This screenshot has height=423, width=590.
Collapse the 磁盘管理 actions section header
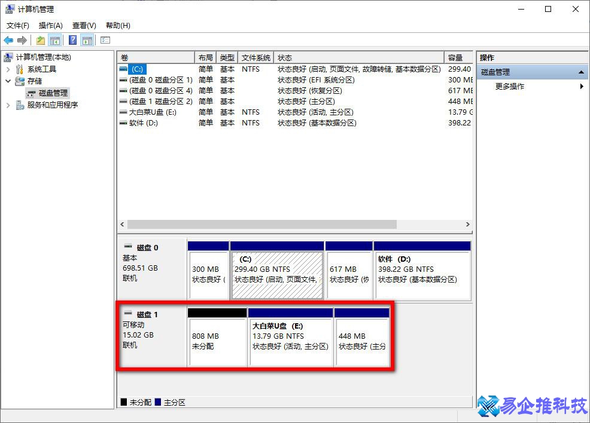coord(582,72)
